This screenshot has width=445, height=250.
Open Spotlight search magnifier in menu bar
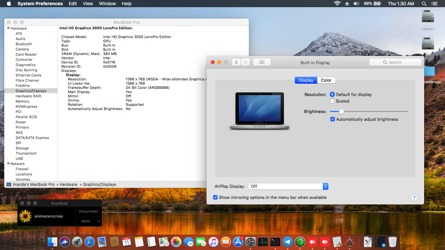tap(424, 4)
